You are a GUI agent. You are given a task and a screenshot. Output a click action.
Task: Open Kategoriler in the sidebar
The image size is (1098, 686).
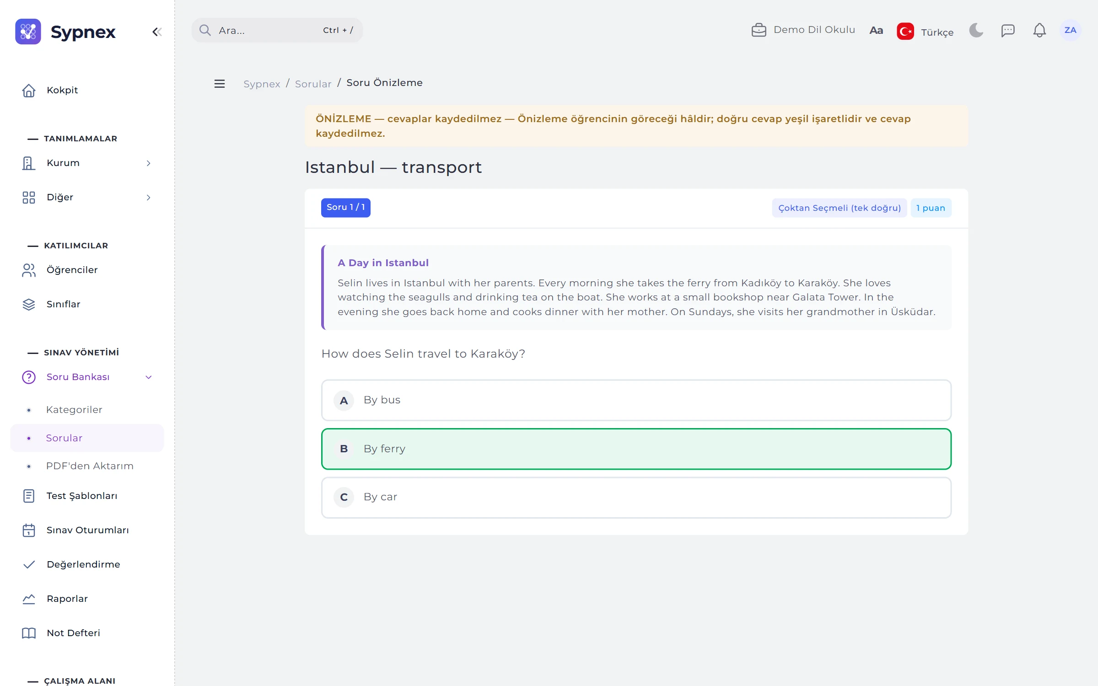point(74,410)
